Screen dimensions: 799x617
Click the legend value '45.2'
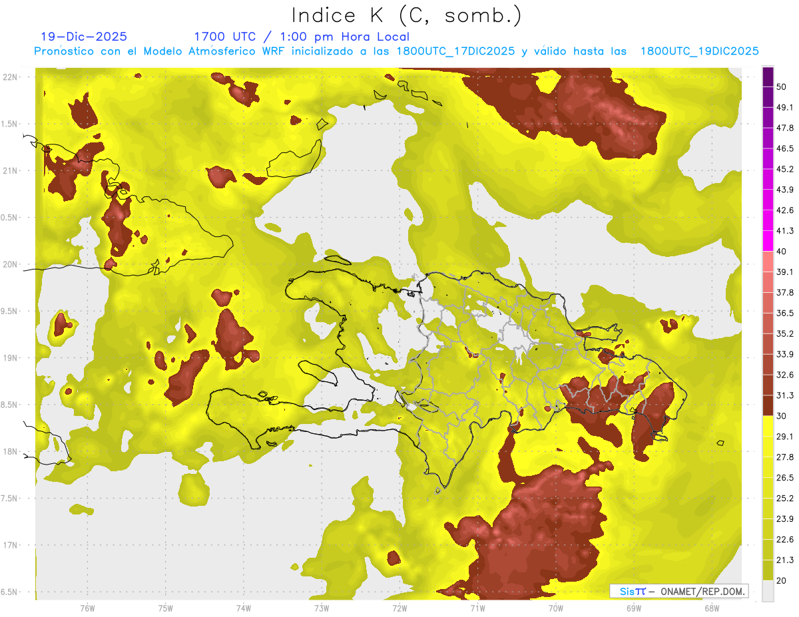(x=784, y=169)
